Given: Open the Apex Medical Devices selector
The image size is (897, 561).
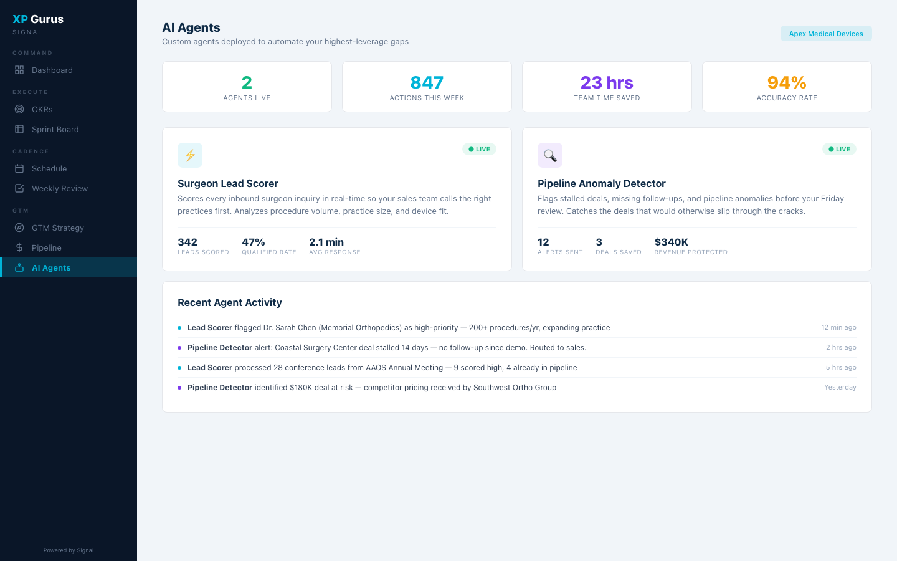Looking at the screenshot, I should coord(826,33).
